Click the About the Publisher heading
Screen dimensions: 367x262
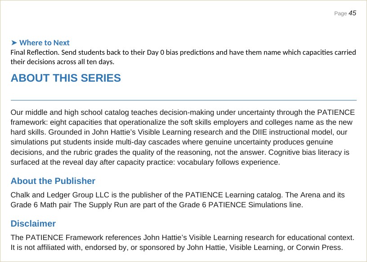pos(53,181)
